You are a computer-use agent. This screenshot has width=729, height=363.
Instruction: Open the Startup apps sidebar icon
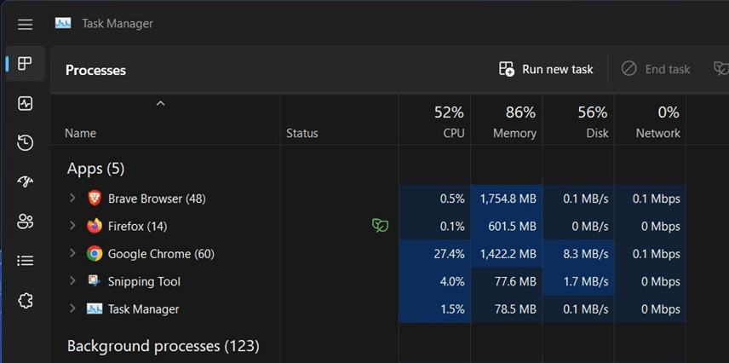[x=25, y=181]
